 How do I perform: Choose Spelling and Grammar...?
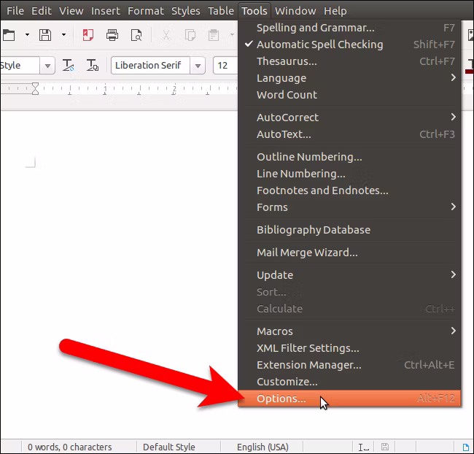point(349,28)
